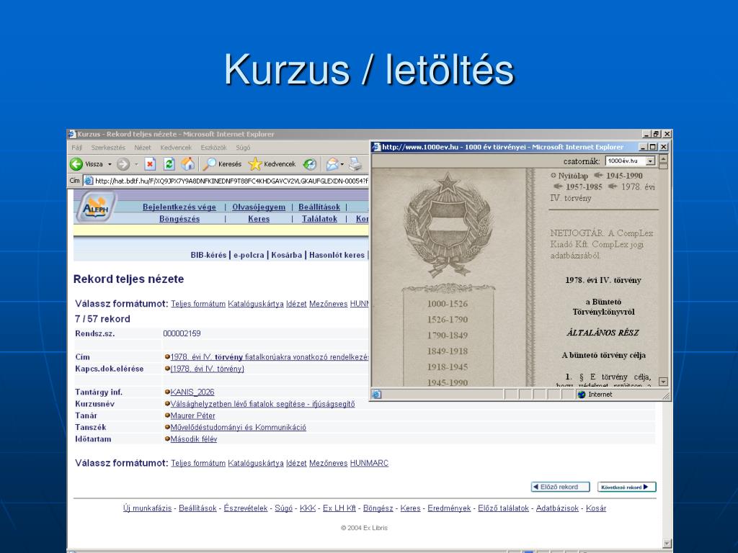The width and height of the screenshot is (738, 553).
Task: Open the Kedvencek menu in the menu bar
Action: pos(176,148)
